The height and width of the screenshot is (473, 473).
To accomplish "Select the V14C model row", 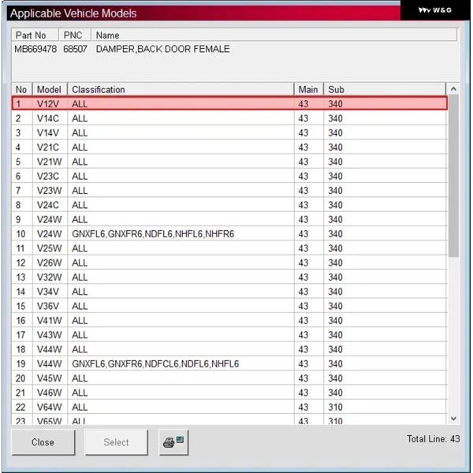I will pyautogui.click(x=229, y=118).
